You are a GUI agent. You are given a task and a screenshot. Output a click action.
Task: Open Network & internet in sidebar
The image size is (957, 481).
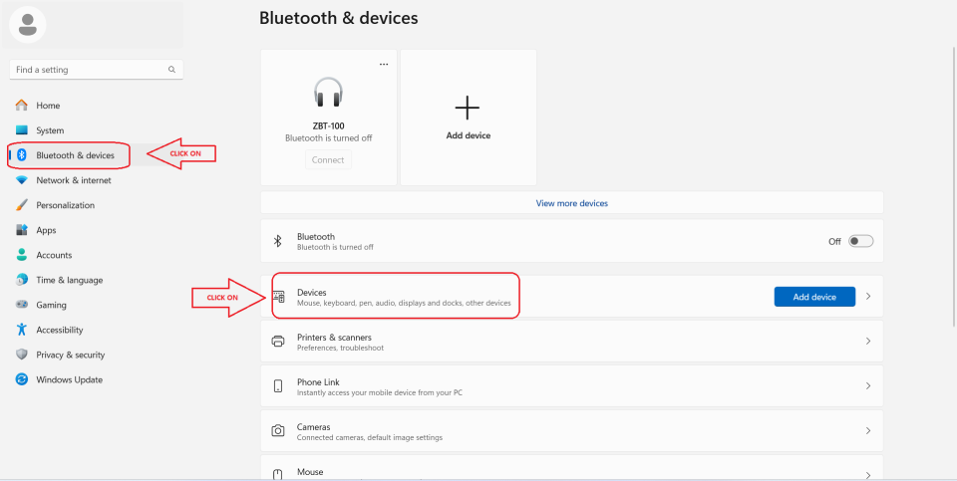[73, 180]
